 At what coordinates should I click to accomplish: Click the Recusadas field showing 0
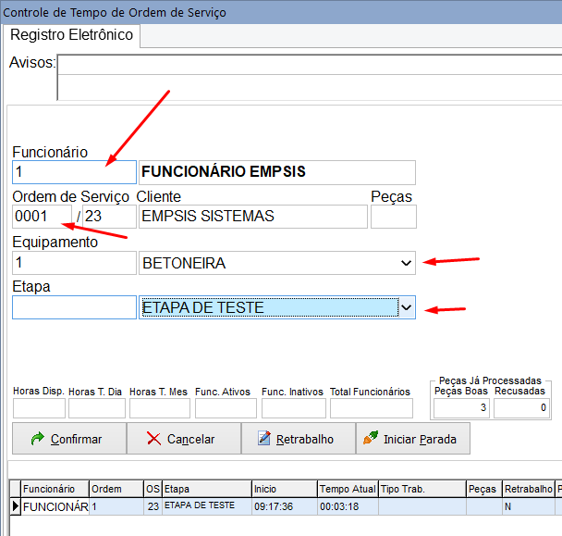(521, 408)
